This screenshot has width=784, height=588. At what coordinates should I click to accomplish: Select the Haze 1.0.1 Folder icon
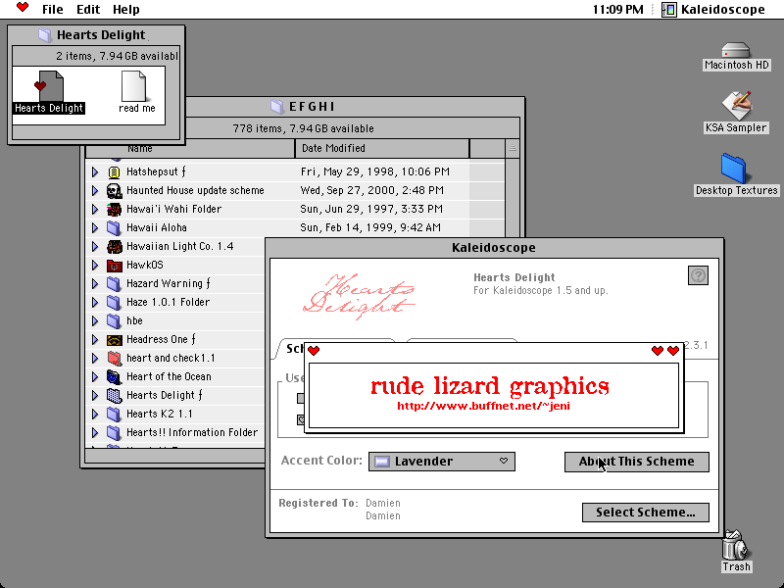pos(114,303)
